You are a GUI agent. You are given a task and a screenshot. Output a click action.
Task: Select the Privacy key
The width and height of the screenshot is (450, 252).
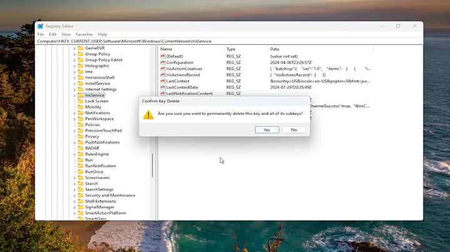click(92, 137)
